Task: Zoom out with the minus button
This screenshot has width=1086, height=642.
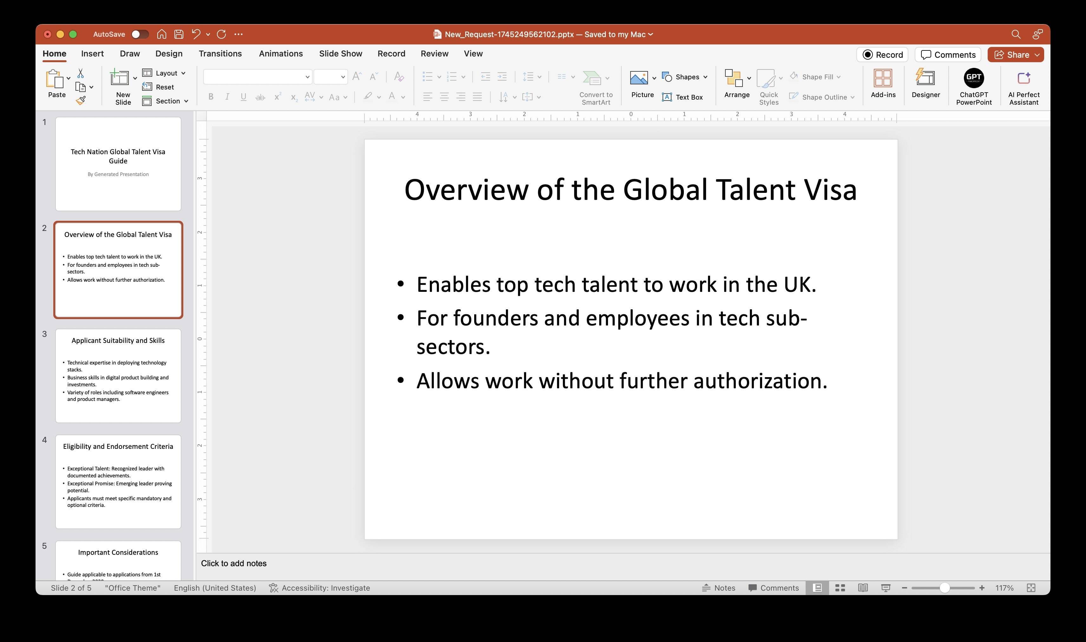Action: coord(904,587)
